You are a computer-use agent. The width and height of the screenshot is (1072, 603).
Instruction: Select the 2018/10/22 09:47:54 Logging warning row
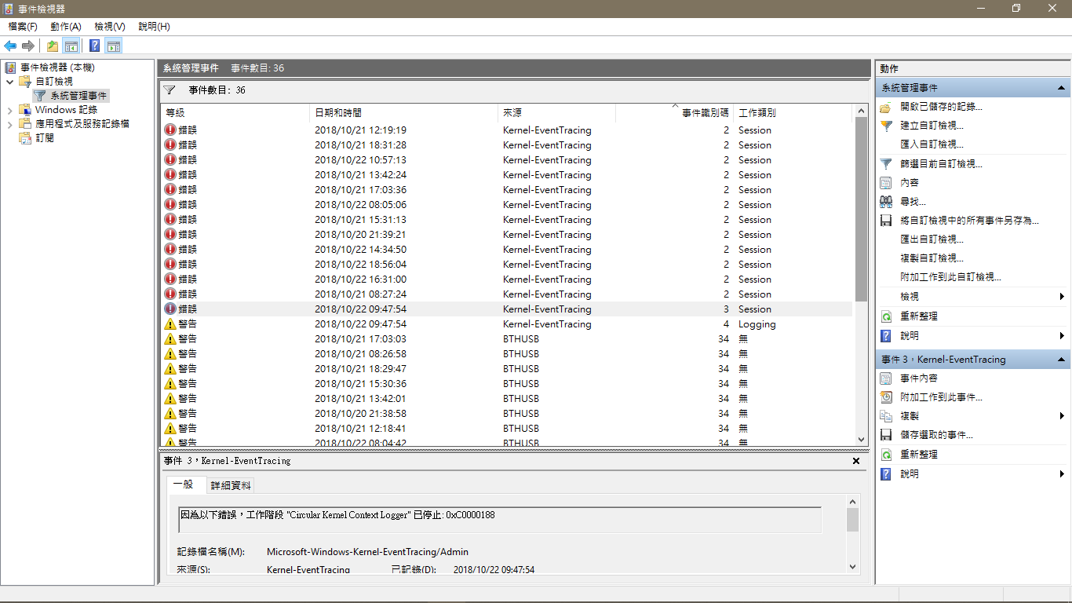[x=507, y=324]
